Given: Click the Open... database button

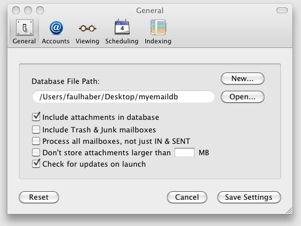Looking at the screenshot, I should coord(243,96).
